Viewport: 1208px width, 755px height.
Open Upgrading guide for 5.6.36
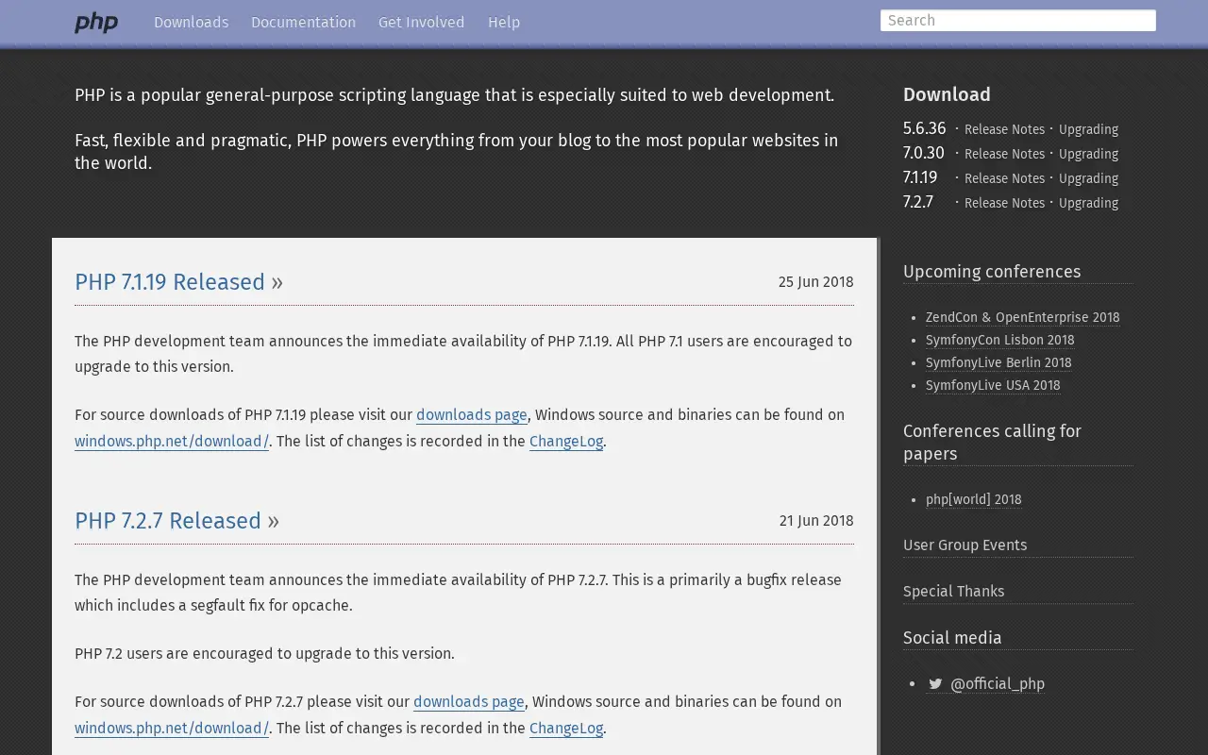point(1088,129)
